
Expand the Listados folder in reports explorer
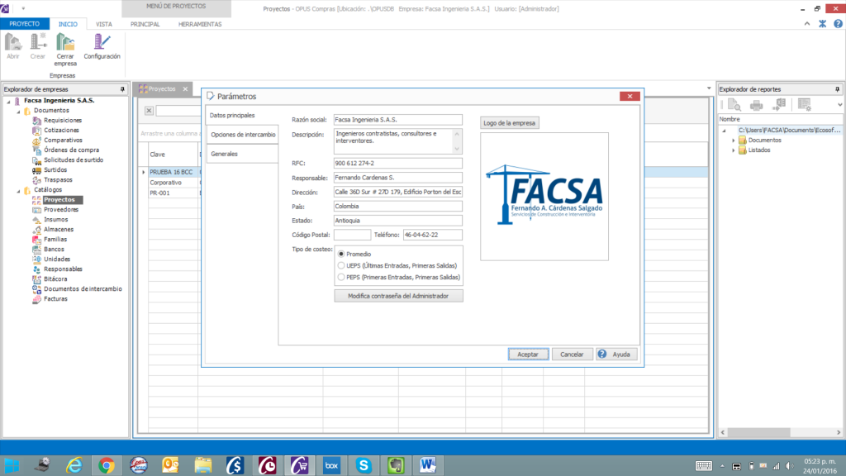(x=732, y=150)
